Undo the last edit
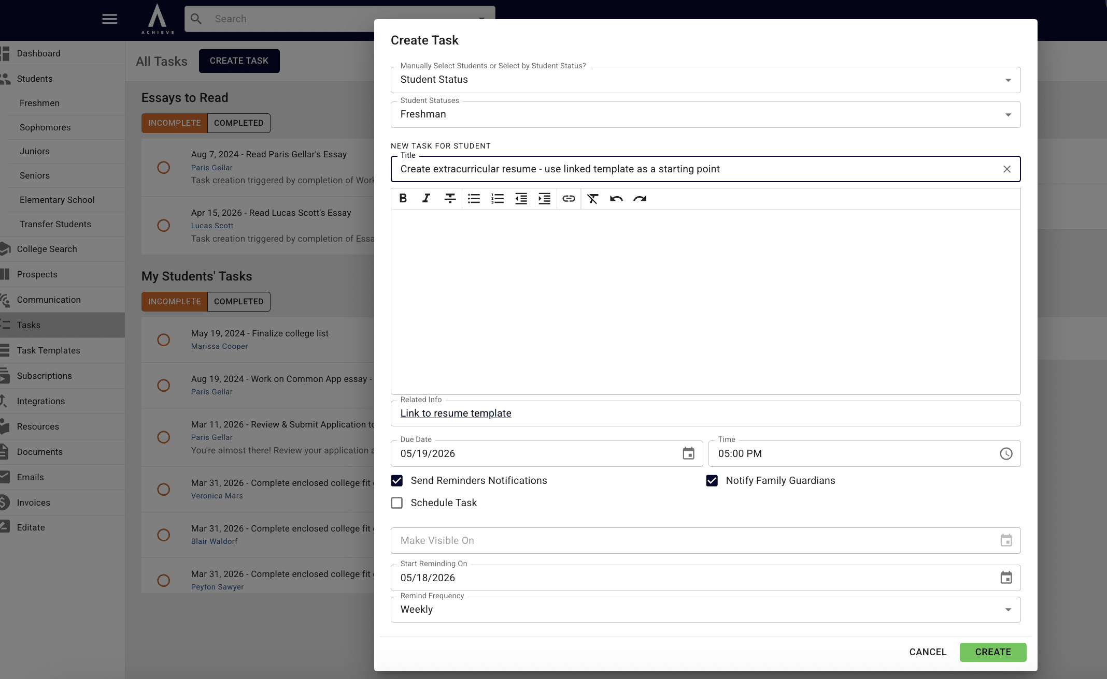The height and width of the screenshot is (679, 1107). click(x=616, y=198)
